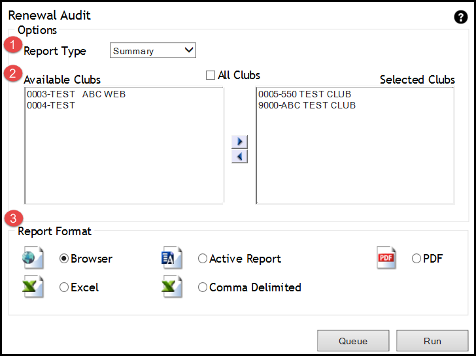476x356 pixels.
Task: Click the Run button
Action: click(x=432, y=340)
